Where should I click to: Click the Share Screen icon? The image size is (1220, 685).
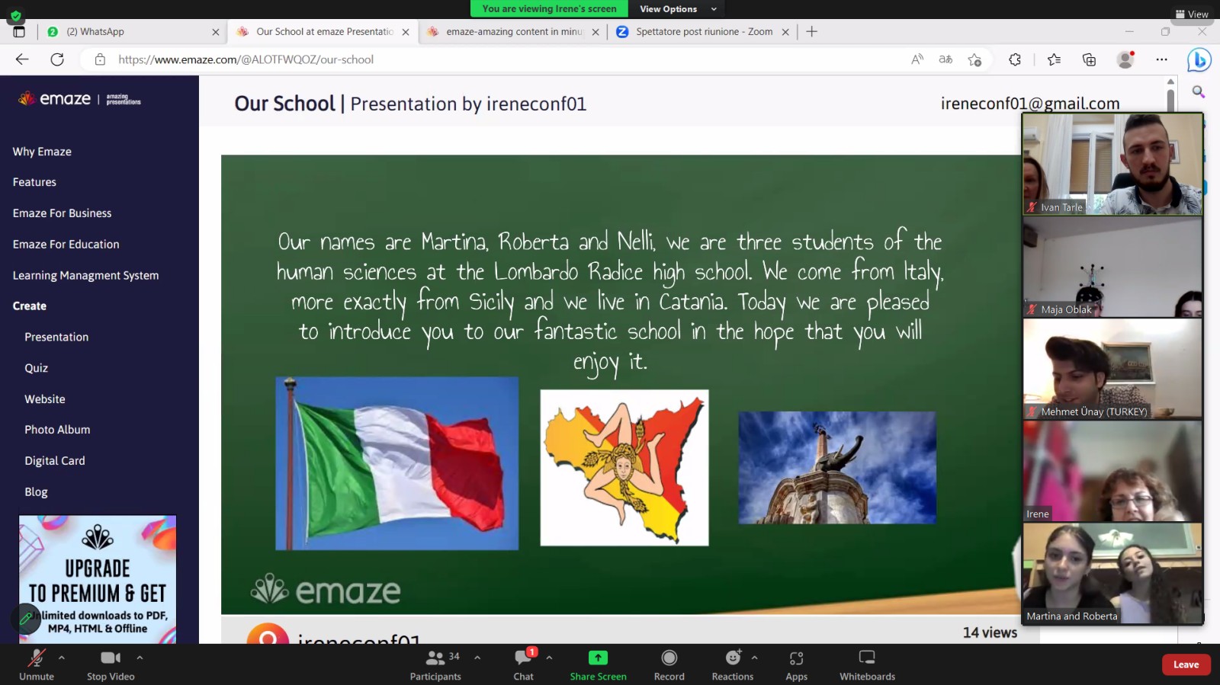pyautogui.click(x=598, y=658)
